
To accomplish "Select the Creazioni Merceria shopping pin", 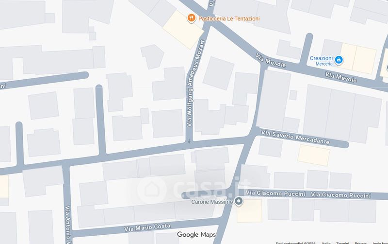I will pos(339,60).
